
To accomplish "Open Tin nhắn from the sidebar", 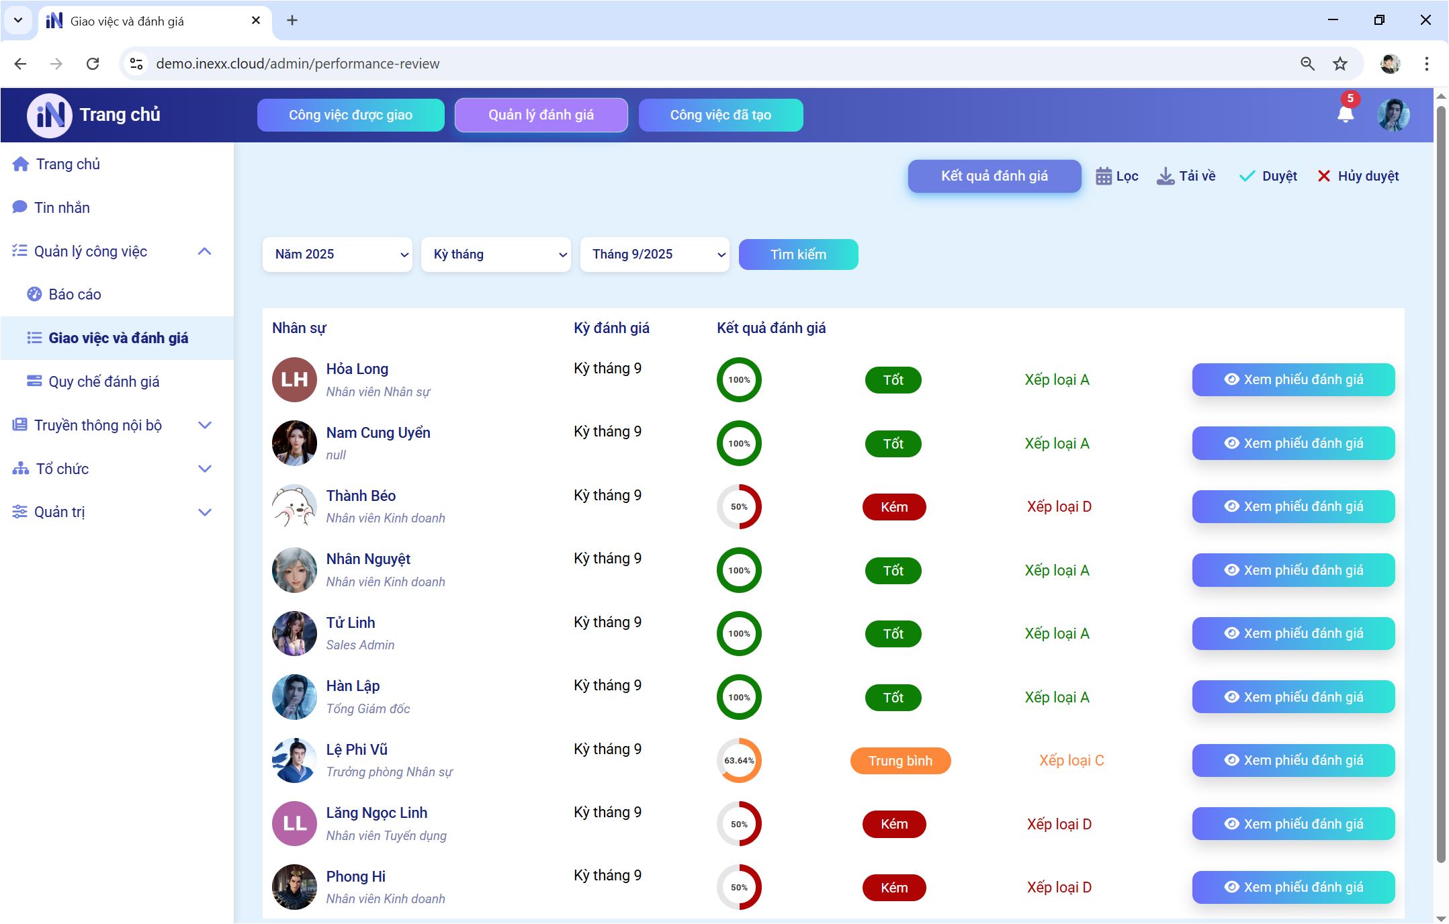I will 61,207.
